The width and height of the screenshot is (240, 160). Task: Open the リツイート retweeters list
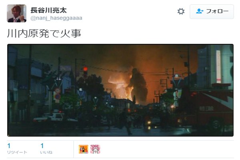tap(17, 152)
